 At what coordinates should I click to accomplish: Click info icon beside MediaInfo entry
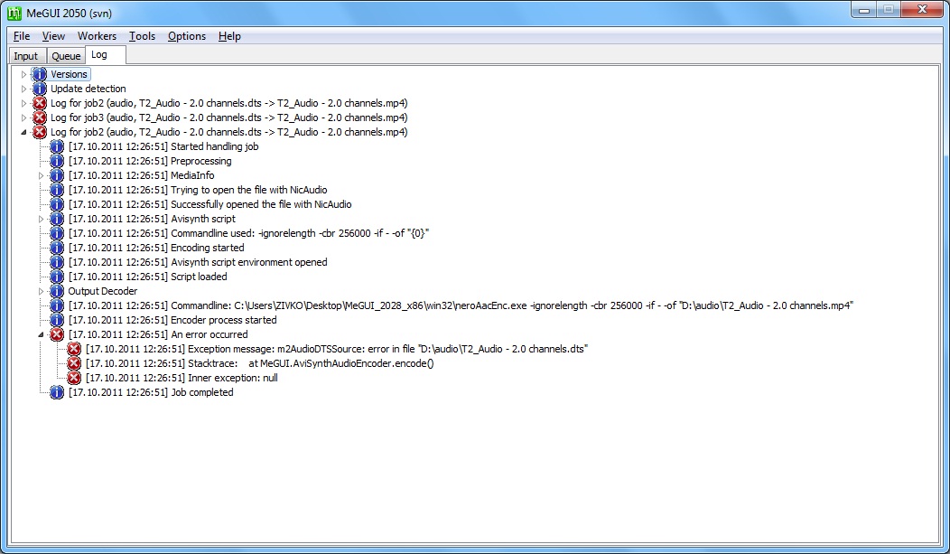tap(56, 175)
